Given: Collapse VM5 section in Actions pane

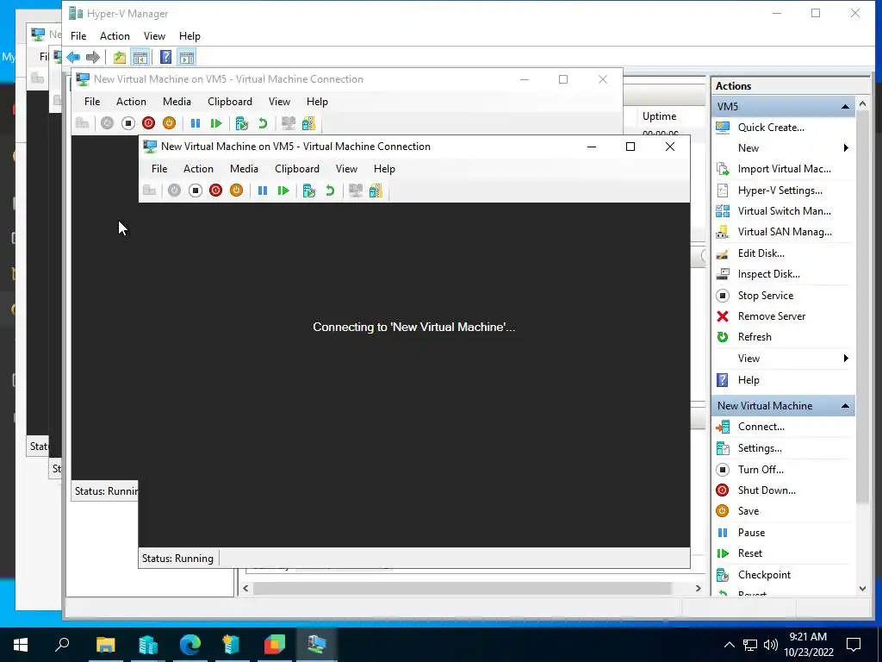Looking at the screenshot, I should pyautogui.click(x=845, y=106).
